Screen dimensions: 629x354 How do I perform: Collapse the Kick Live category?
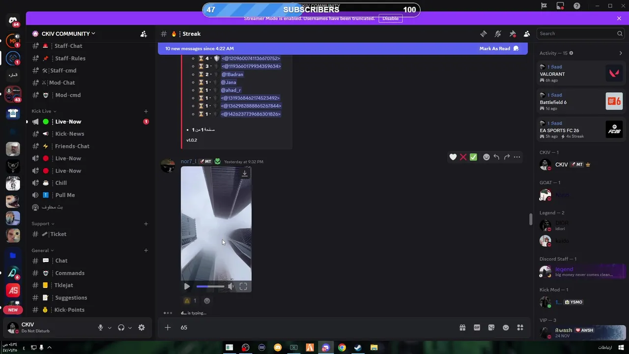coord(44,111)
